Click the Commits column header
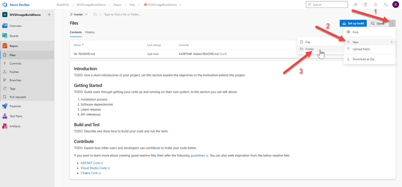402x187 pixels. (184, 45)
